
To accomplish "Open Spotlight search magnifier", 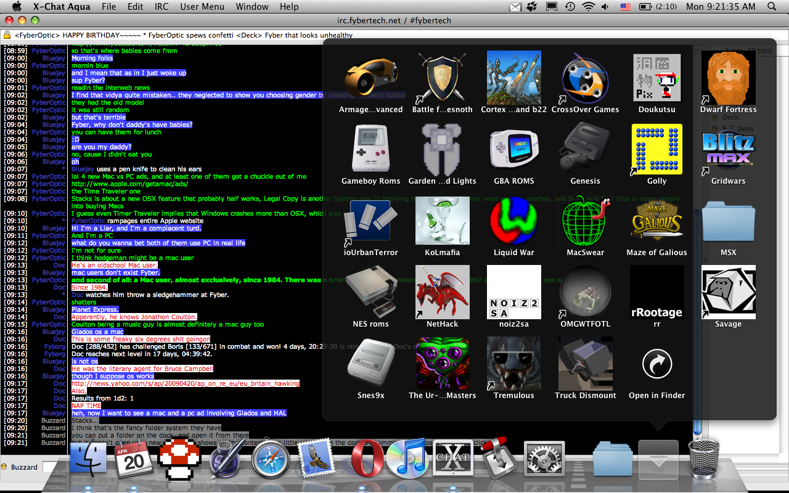I will click(772, 7).
